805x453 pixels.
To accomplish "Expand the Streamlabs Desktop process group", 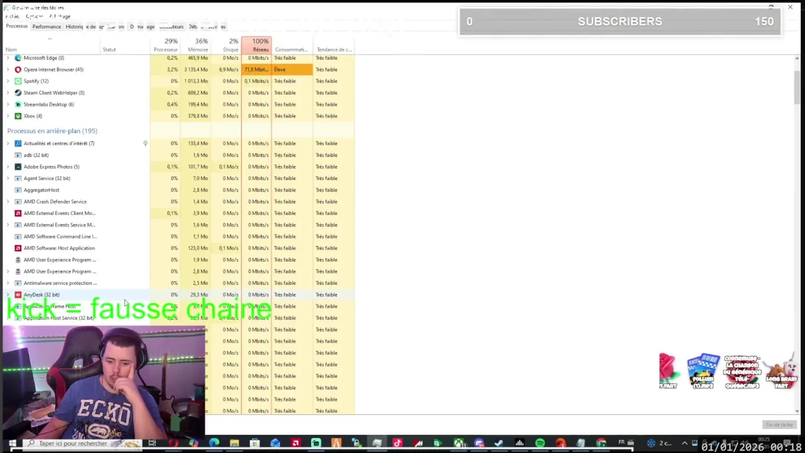I will tap(8, 104).
